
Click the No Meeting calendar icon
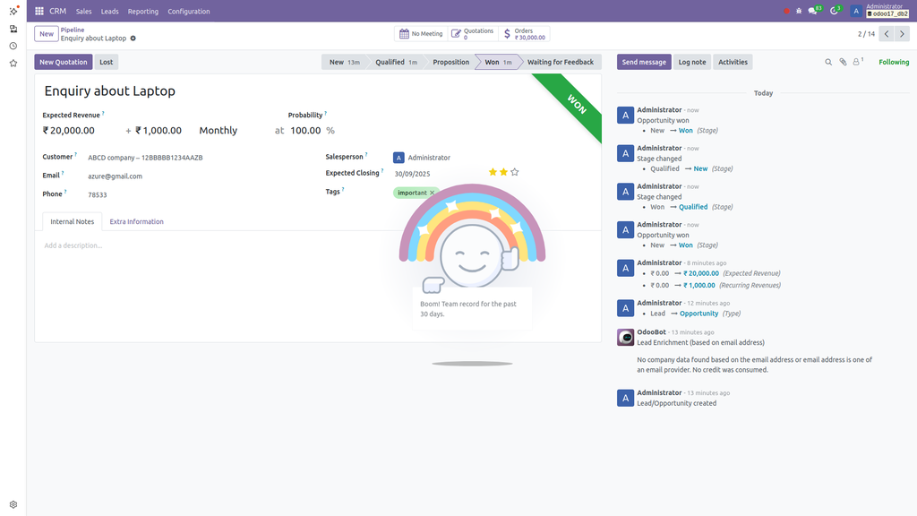coord(405,32)
